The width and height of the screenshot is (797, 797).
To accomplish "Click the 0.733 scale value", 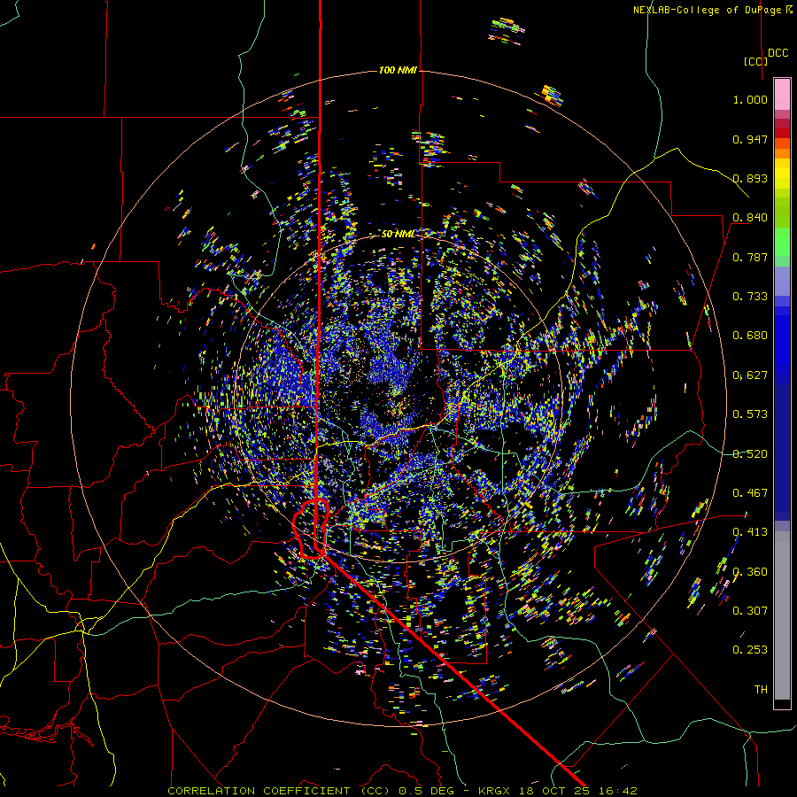I will tap(750, 297).
